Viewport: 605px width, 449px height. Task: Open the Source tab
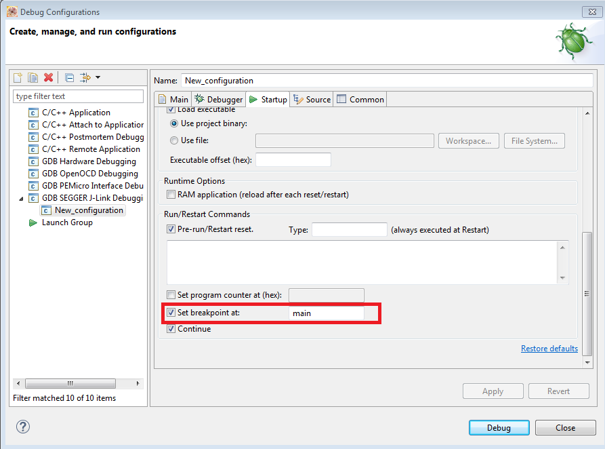click(312, 100)
